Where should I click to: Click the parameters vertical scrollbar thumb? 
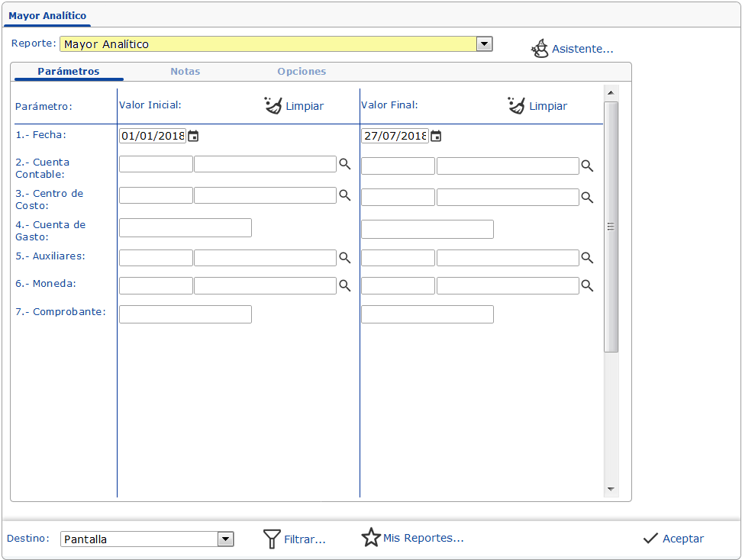611,227
